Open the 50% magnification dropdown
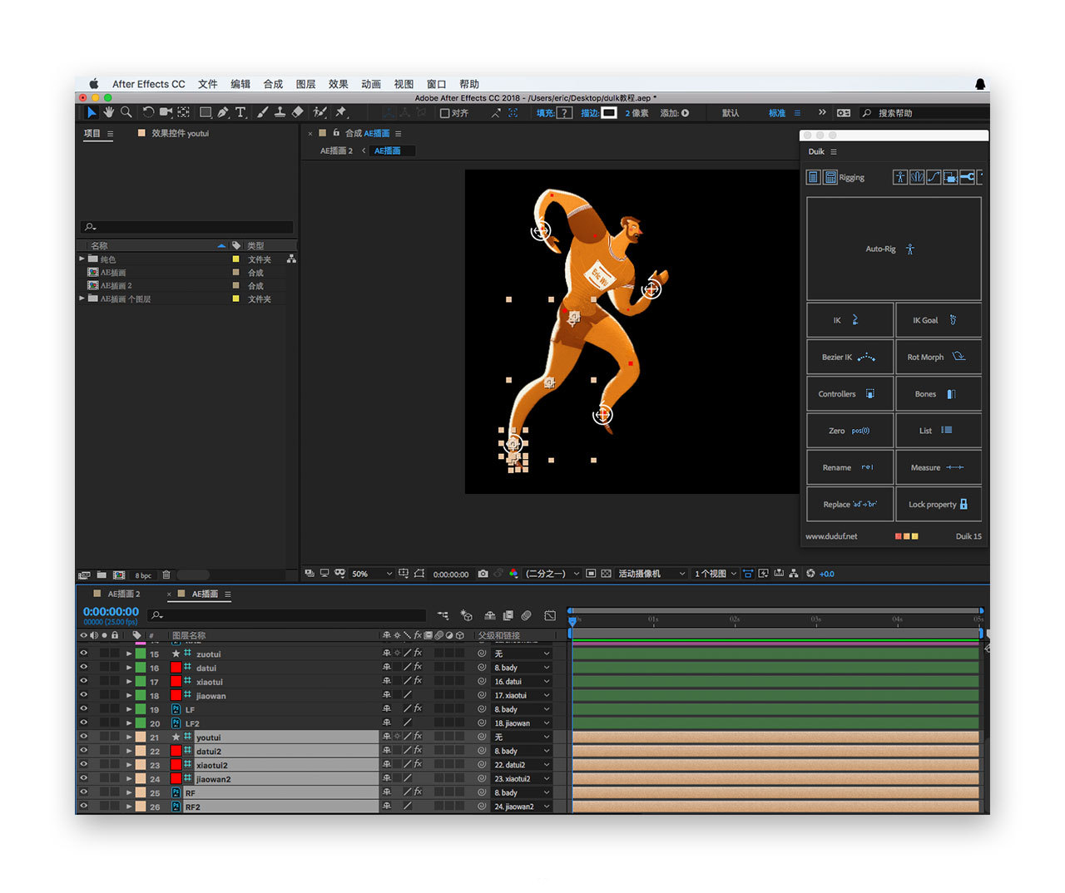 point(371,574)
